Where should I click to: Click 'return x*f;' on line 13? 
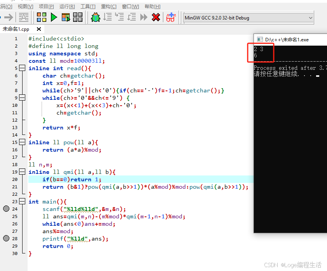point(61,128)
